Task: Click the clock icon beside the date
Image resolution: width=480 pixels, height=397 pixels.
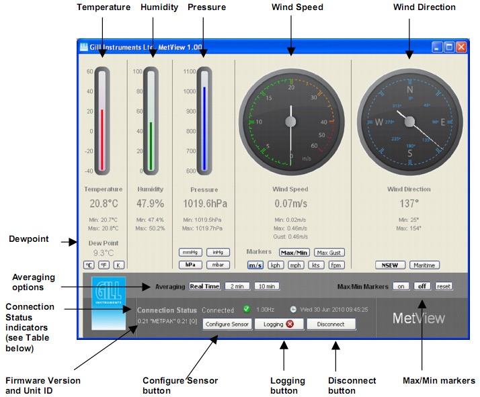Action: [293, 310]
